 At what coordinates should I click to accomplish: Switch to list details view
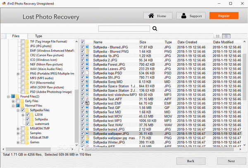tap(226, 36)
